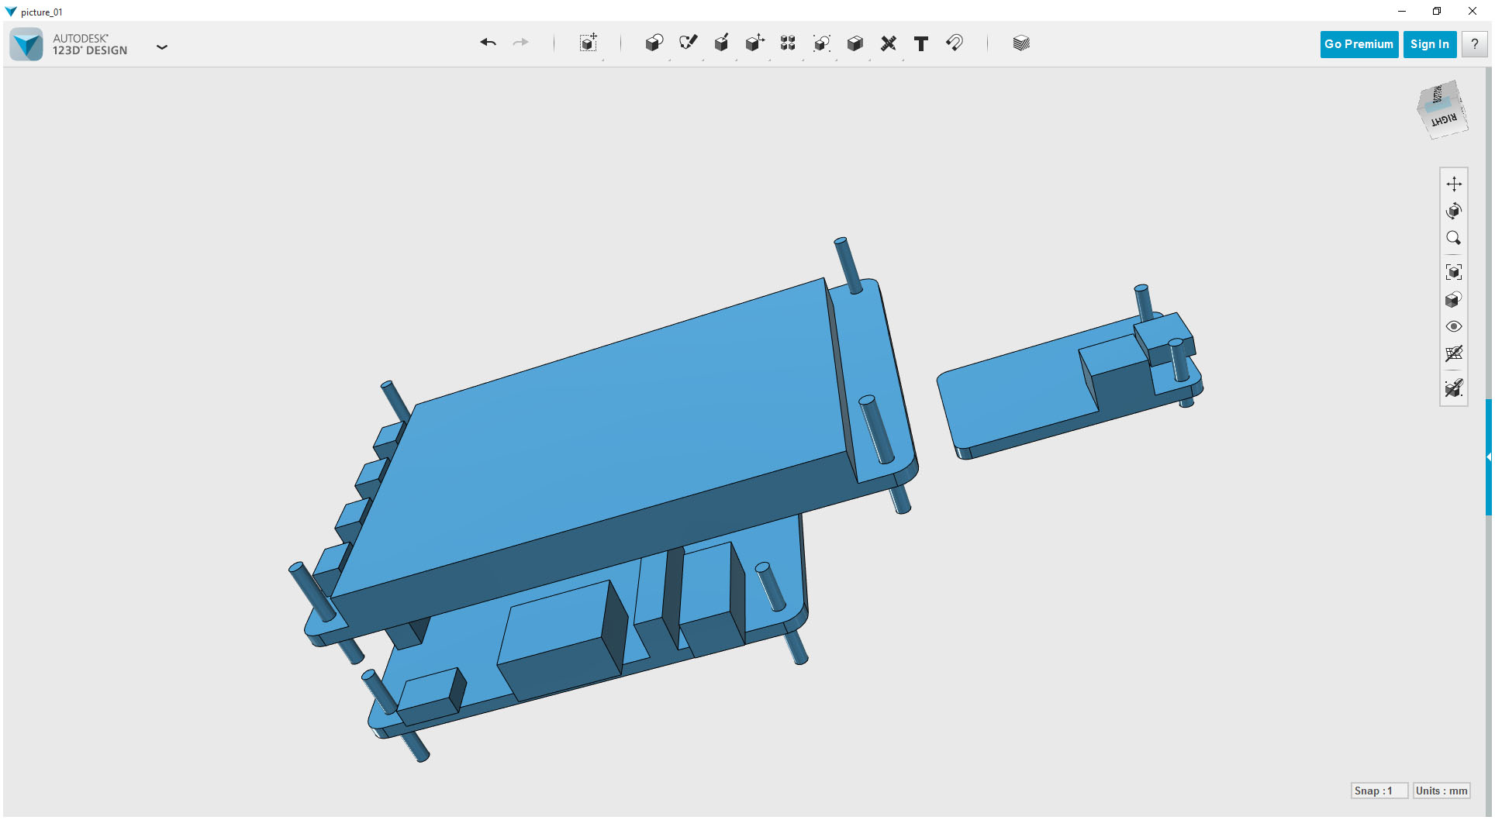Image resolution: width=1495 pixels, height=820 pixels.
Task: Select the Orbit navigation tool
Action: pos(1454,211)
